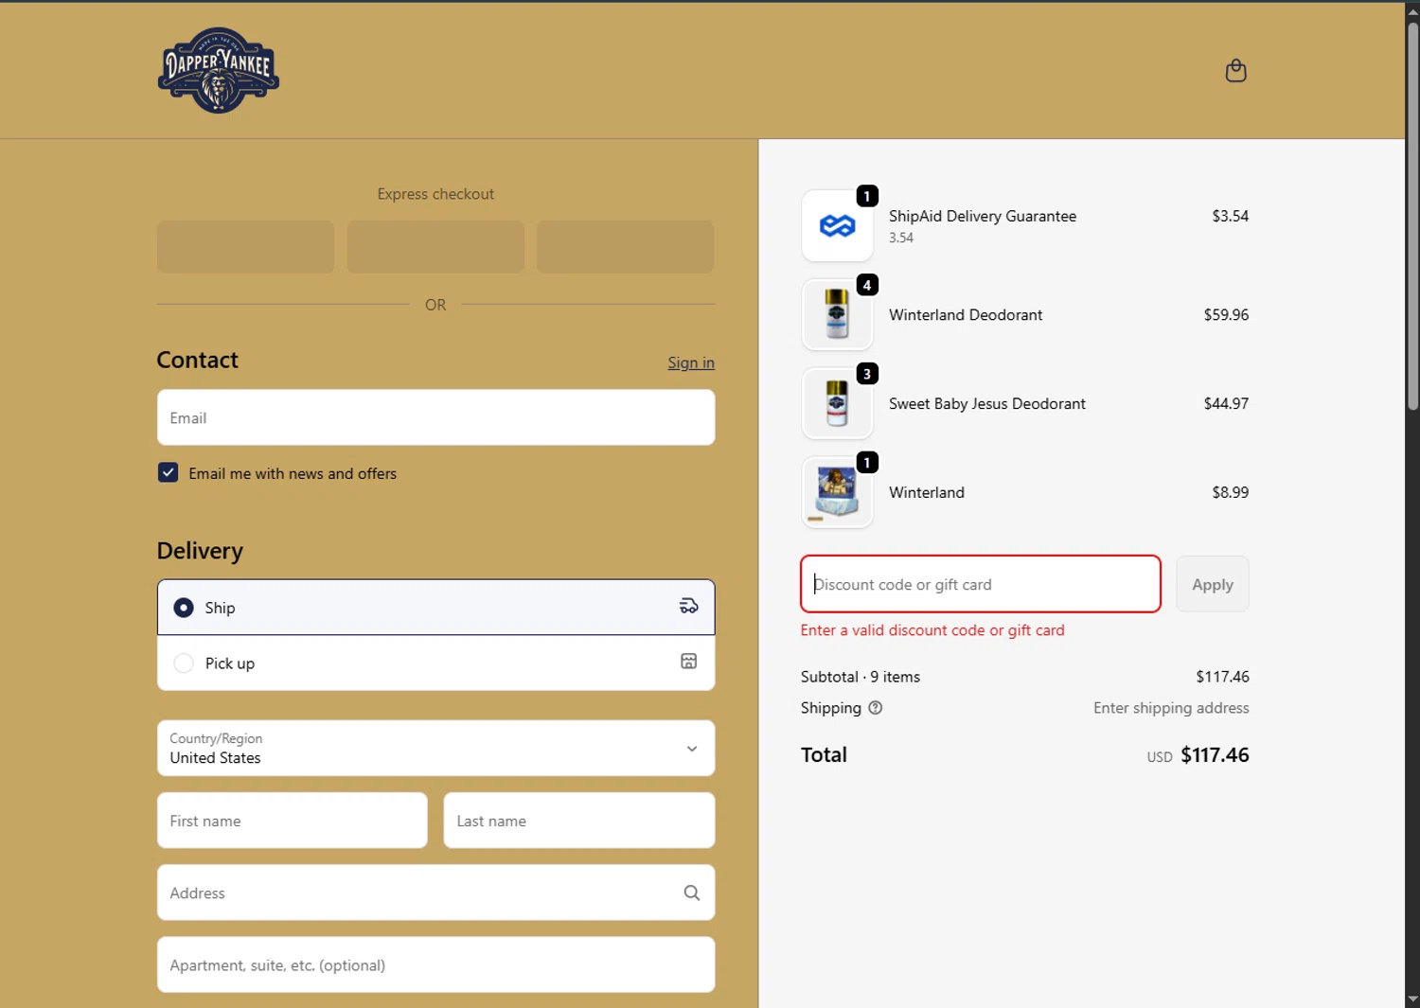
Task: Click the Sweet Baby Jesus Deodorant name
Action: (987, 403)
